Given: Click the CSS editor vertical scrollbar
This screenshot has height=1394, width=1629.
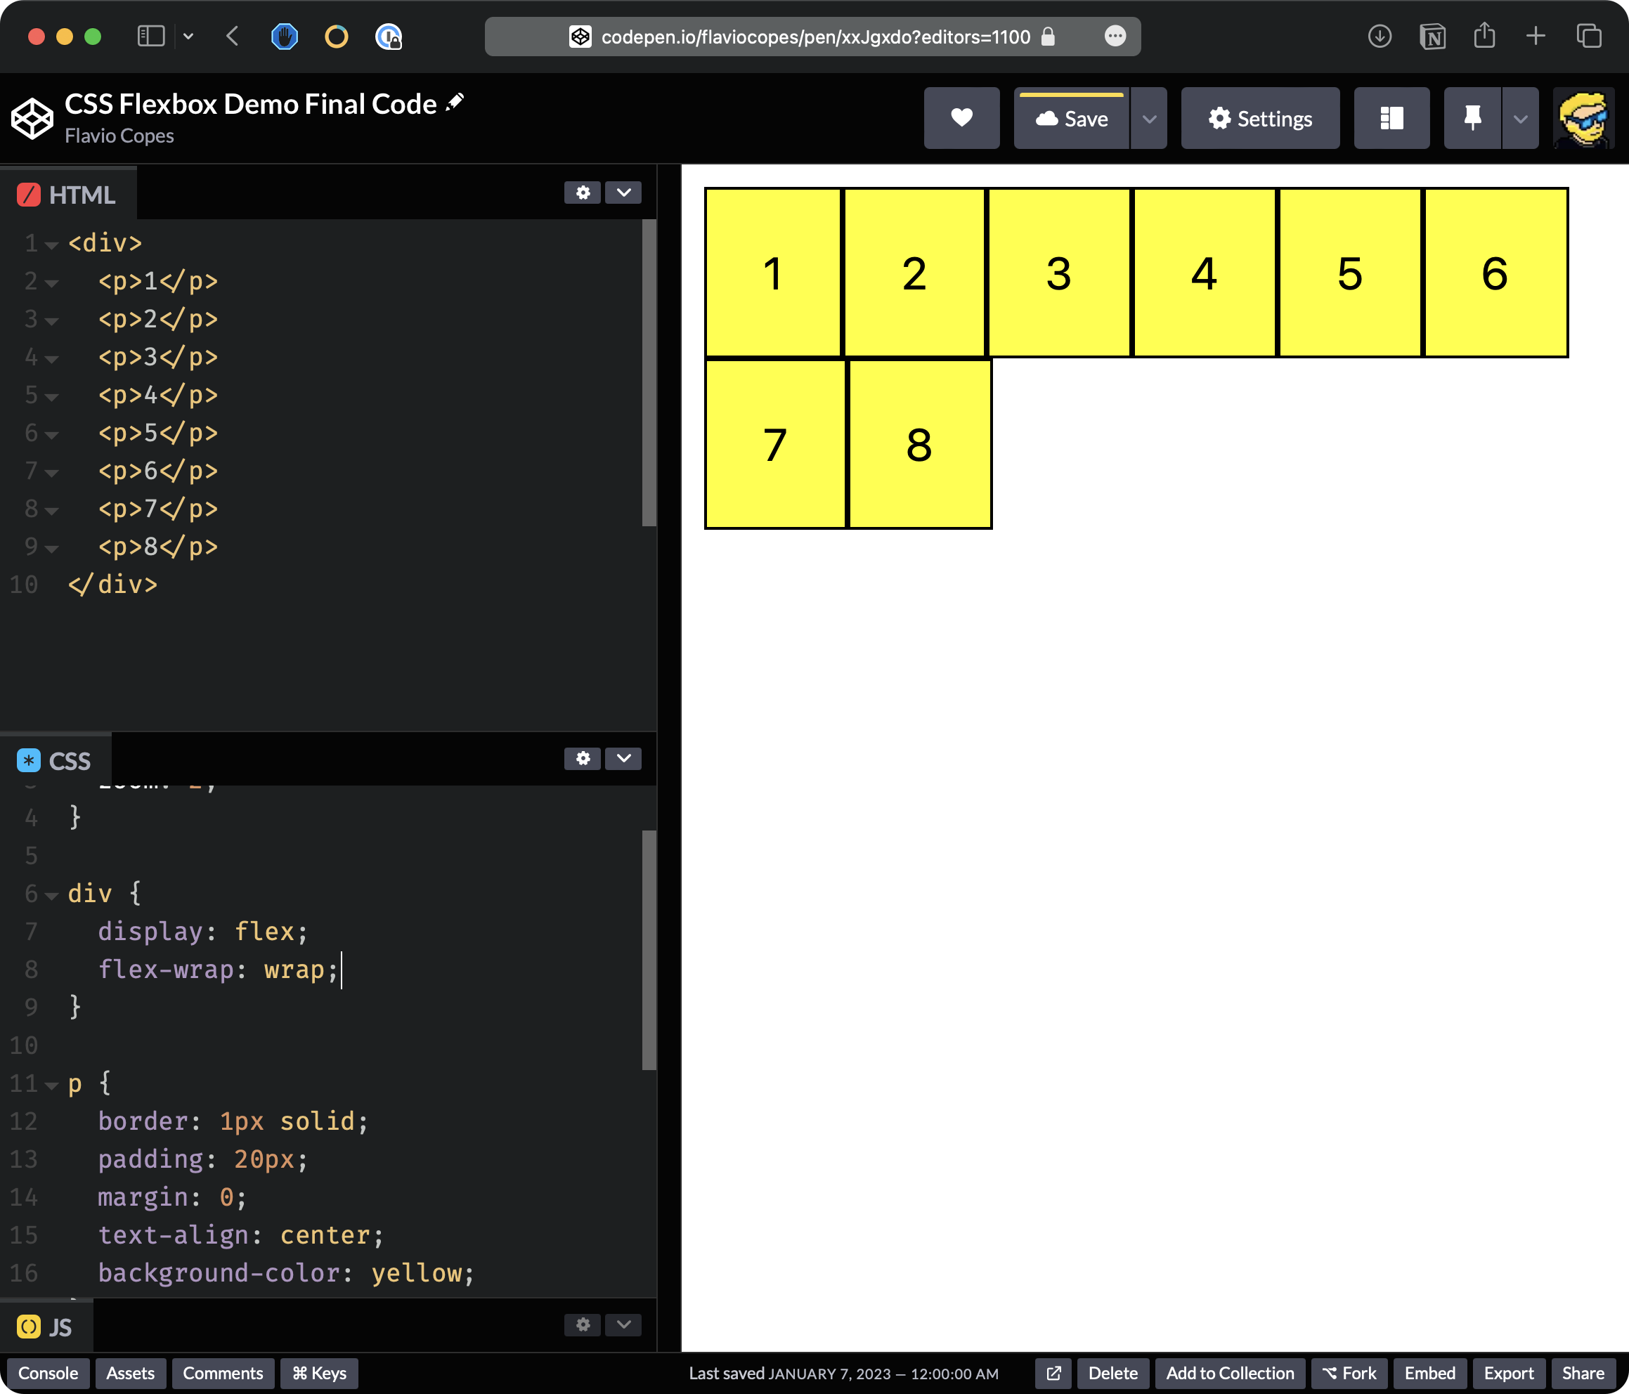Looking at the screenshot, I should click(x=649, y=949).
